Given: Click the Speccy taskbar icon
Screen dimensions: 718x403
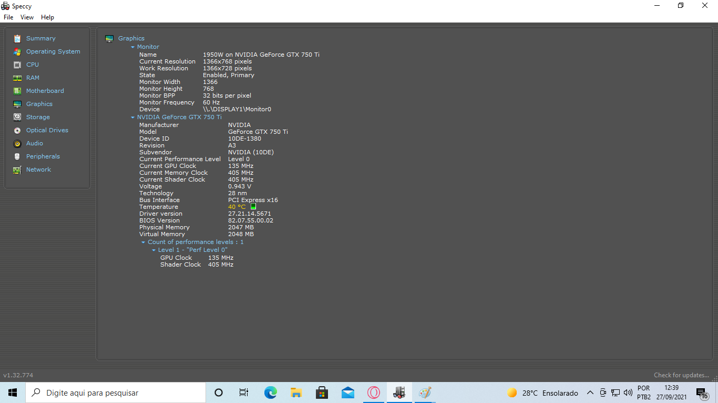Looking at the screenshot, I should point(399,393).
